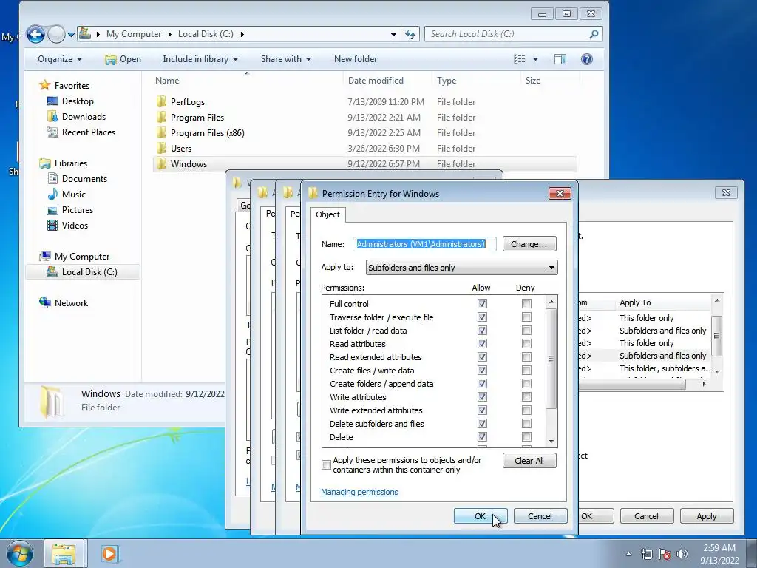Click the network tray icon
Screen dimensions: 757x568
646,553
